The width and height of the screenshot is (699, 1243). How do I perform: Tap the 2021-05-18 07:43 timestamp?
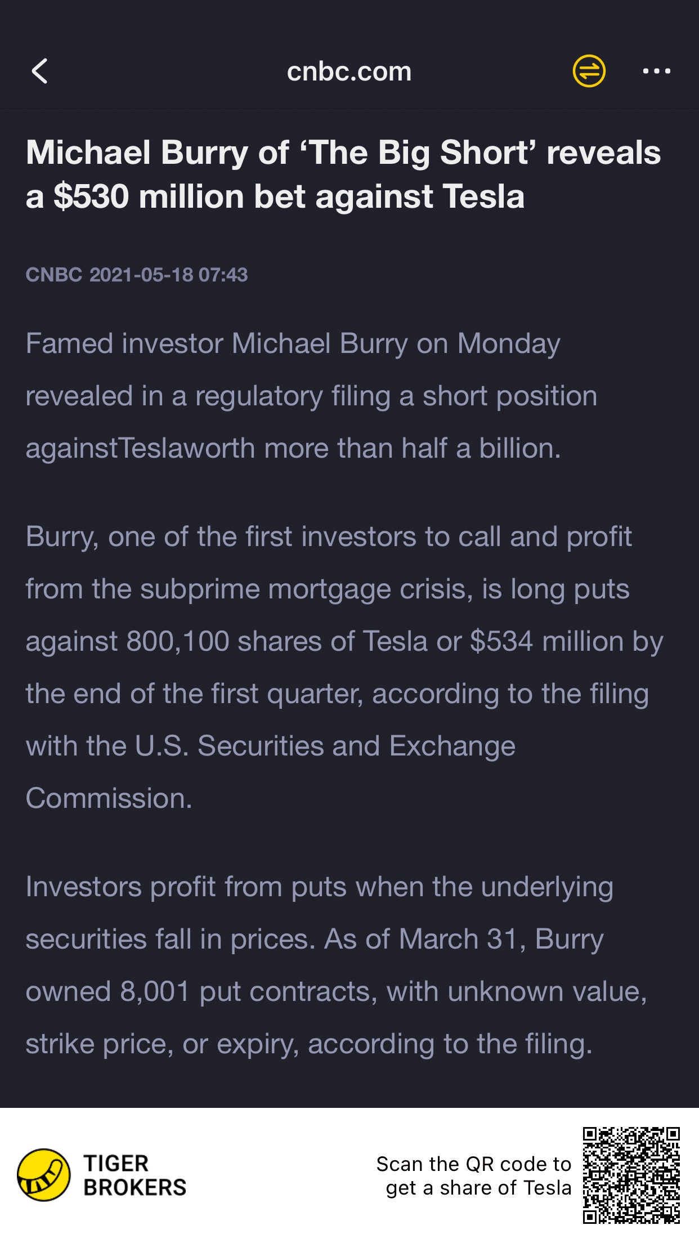(168, 275)
